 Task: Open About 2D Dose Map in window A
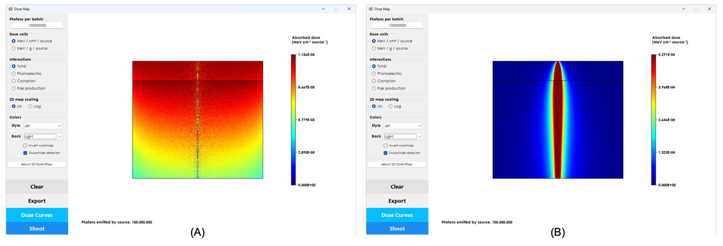click(x=37, y=164)
